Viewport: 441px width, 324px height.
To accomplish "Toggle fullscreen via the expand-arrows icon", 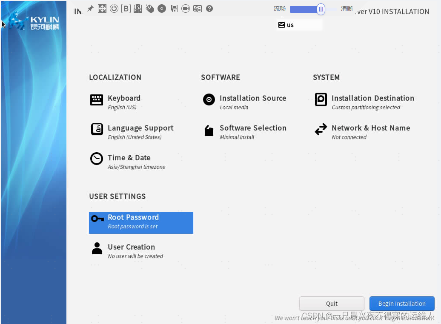I will (x=102, y=9).
